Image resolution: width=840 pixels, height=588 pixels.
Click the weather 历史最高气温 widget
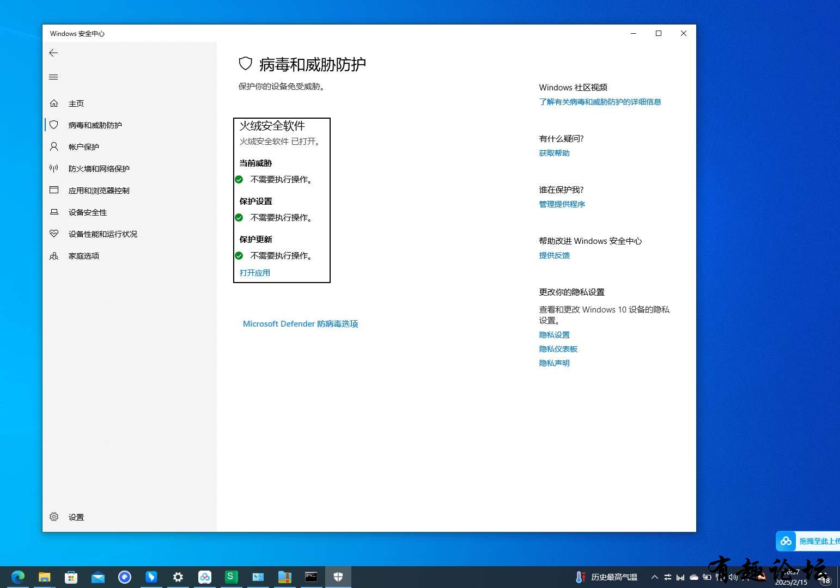(606, 577)
